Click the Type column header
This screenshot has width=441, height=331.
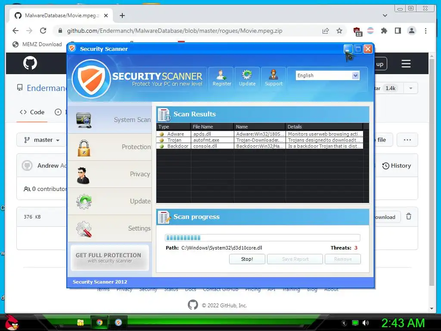[174, 127]
